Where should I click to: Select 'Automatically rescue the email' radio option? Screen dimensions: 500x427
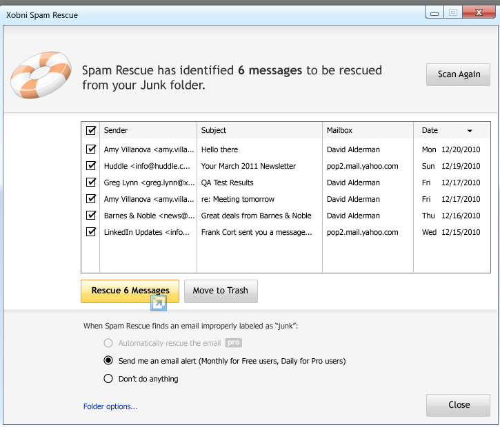[108, 343]
